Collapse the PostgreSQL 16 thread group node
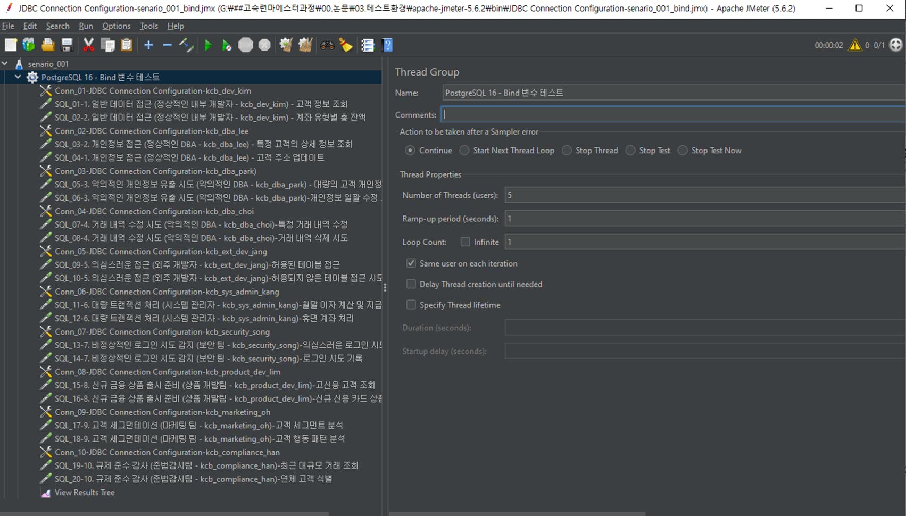Image resolution: width=906 pixels, height=516 pixels. click(18, 77)
